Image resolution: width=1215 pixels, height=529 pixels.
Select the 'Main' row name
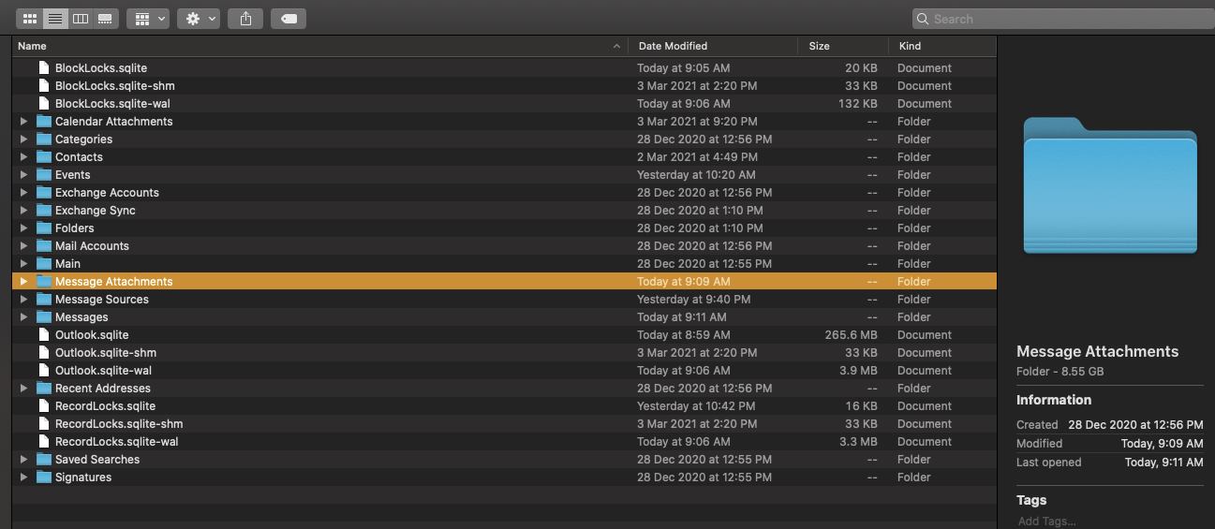point(68,264)
